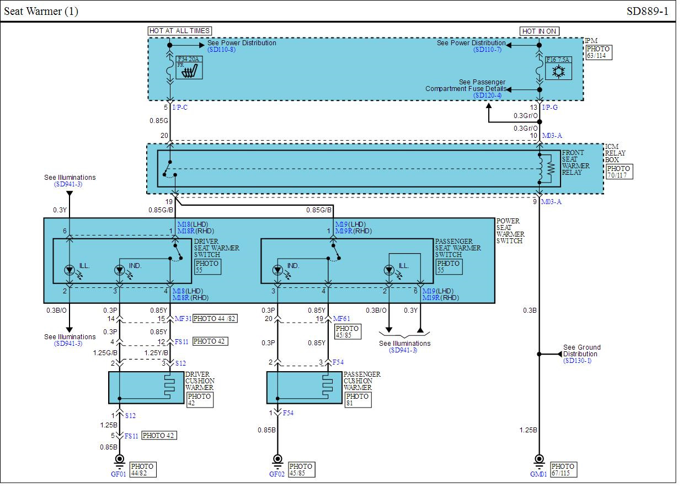The image size is (683, 487).
Task: Click F54 connector label beside pin 1
Action: (289, 413)
